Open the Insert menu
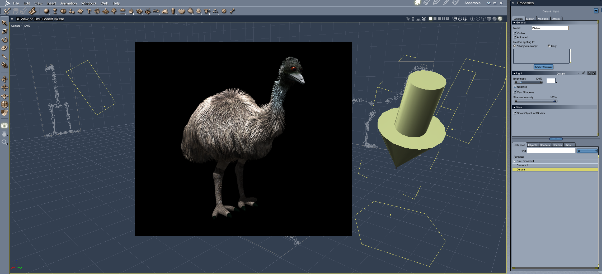The width and height of the screenshot is (602, 274). (x=51, y=3)
